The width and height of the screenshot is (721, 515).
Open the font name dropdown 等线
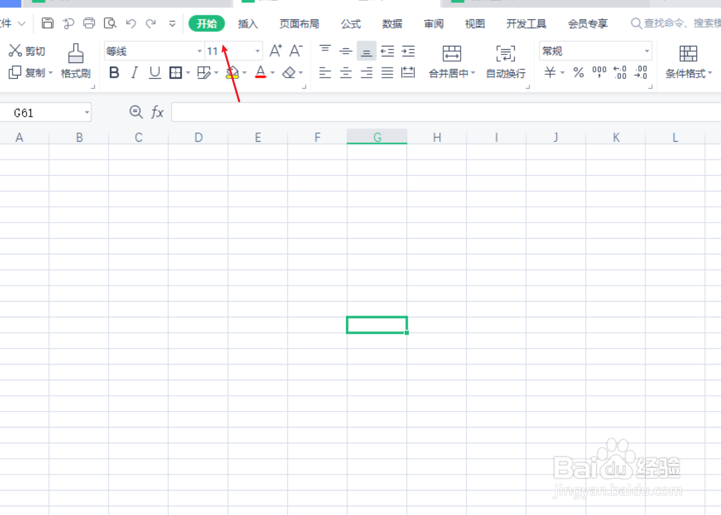tap(199, 51)
